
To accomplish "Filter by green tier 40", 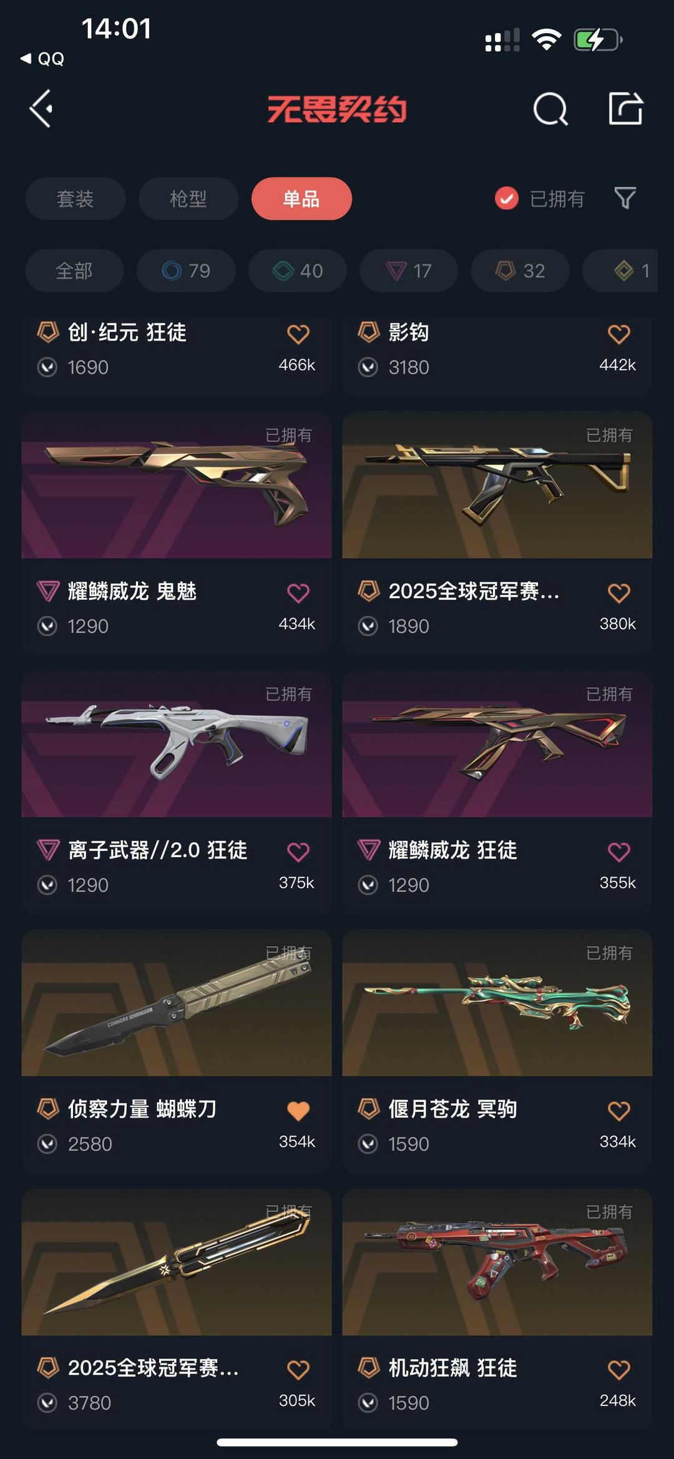I will click(298, 270).
